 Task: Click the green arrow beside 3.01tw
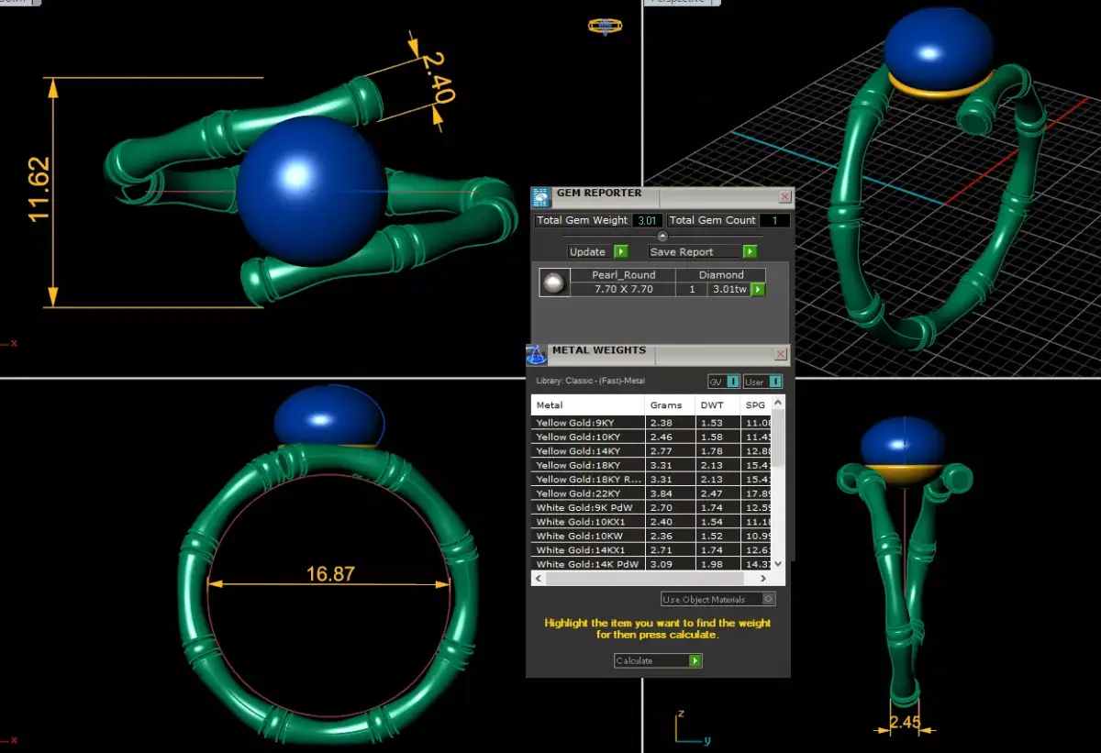click(x=758, y=289)
